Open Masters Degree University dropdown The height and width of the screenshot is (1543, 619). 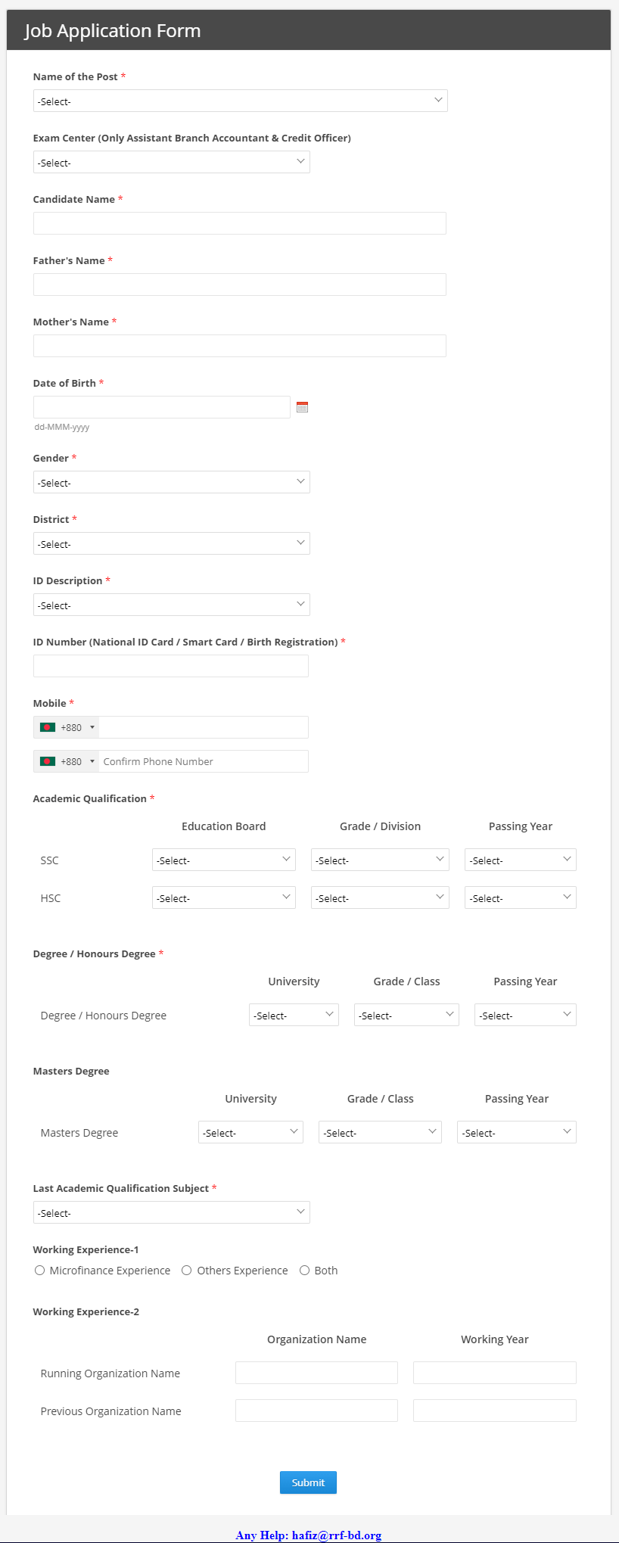tap(250, 1132)
